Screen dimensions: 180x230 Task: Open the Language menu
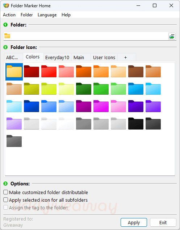pos(47,15)
